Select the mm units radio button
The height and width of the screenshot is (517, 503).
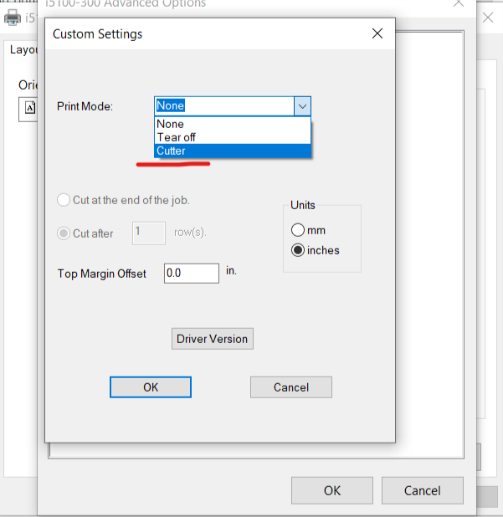298,230
